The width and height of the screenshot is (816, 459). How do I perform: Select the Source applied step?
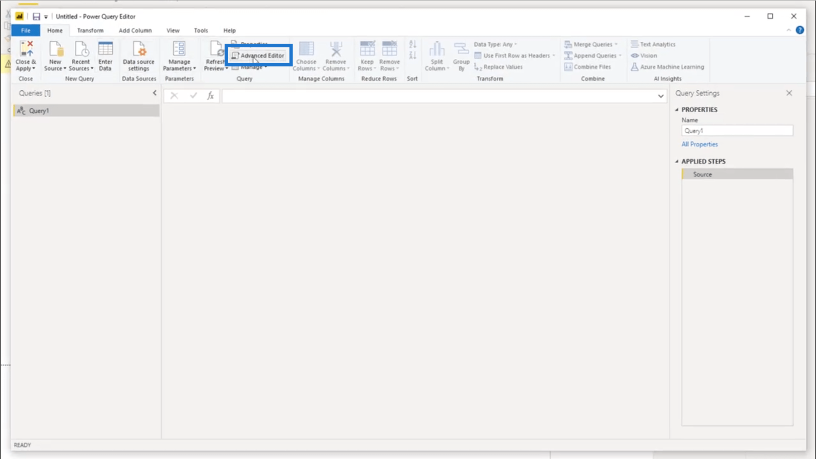[x=702, y=174]
